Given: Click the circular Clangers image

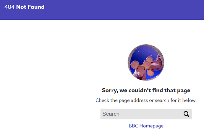Looking at the screenshot, I should coord(146,62).
